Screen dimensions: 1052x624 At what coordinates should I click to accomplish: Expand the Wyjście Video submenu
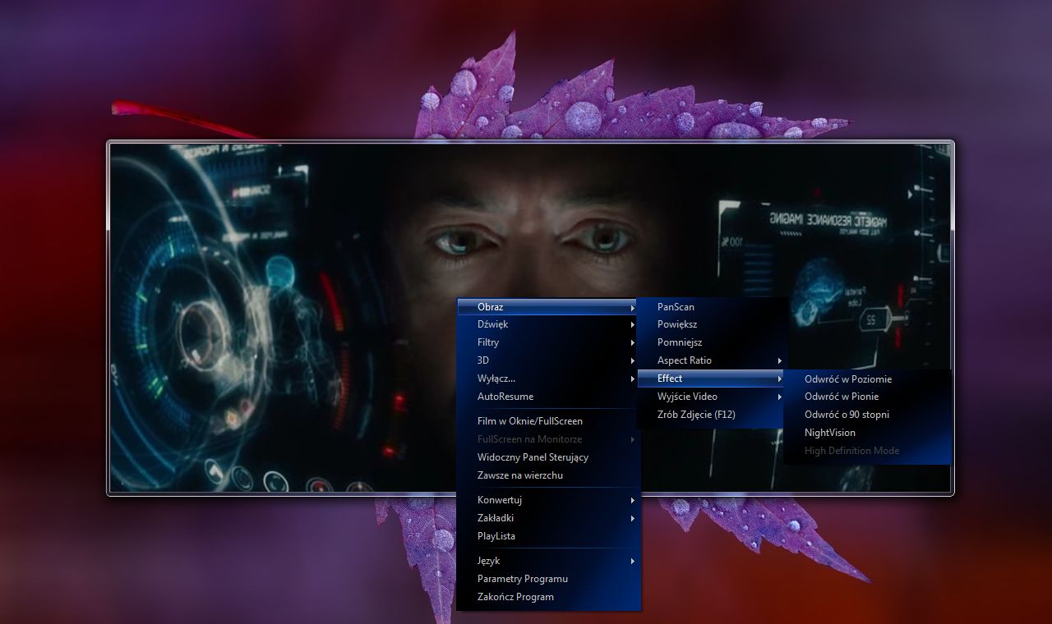click(x=712, y=397)
